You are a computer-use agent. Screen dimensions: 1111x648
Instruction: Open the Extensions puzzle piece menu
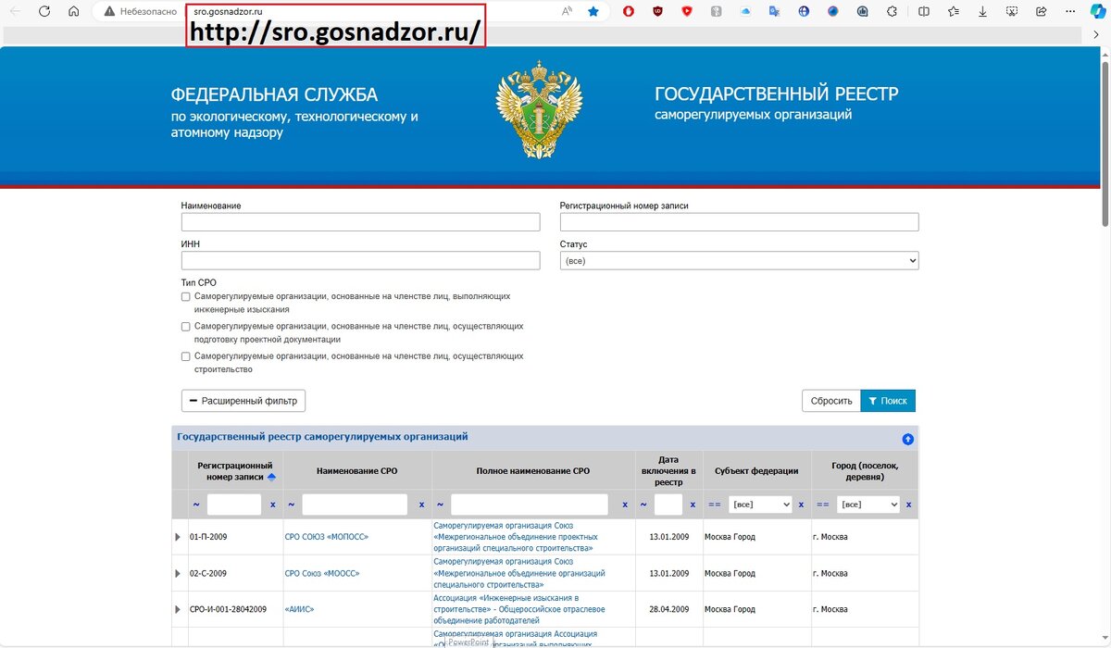pyautogui.click(x=892, y=12)
